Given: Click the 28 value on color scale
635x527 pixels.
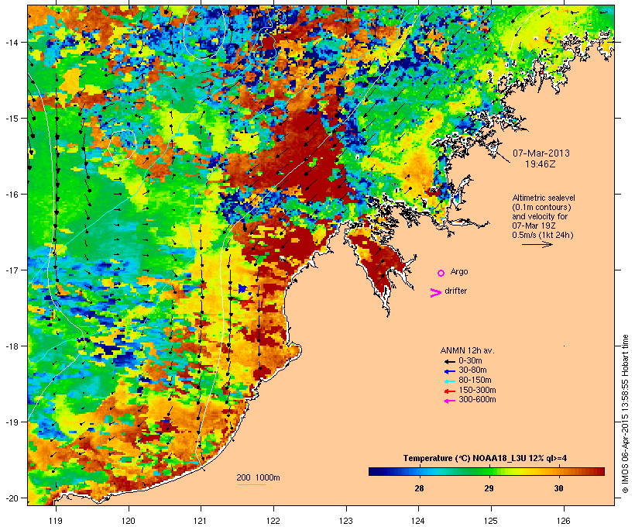Looking at the screenshot, I should coord(419,488).
